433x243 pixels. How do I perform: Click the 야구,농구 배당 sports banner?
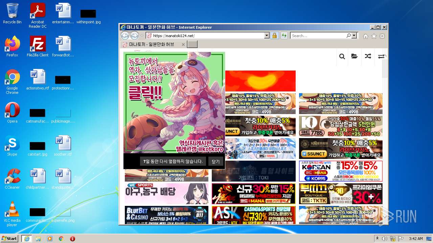click(x=166, y=194)
